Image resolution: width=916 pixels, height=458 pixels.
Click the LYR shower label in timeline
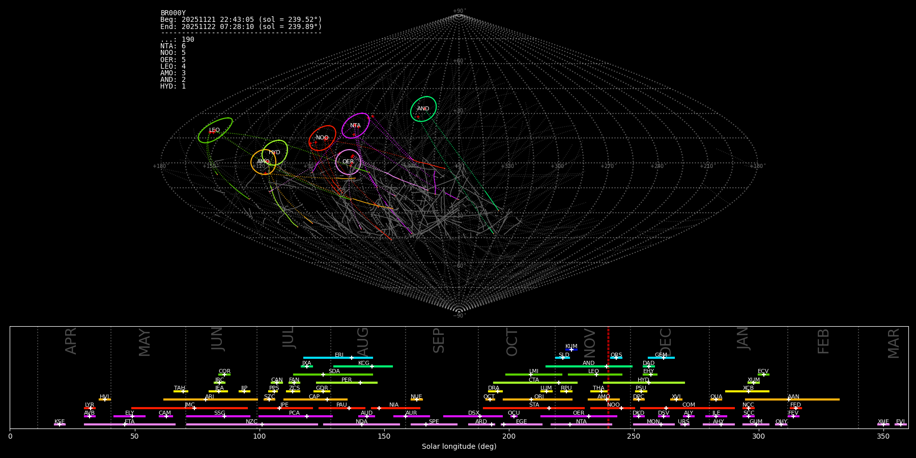(90, 405)
